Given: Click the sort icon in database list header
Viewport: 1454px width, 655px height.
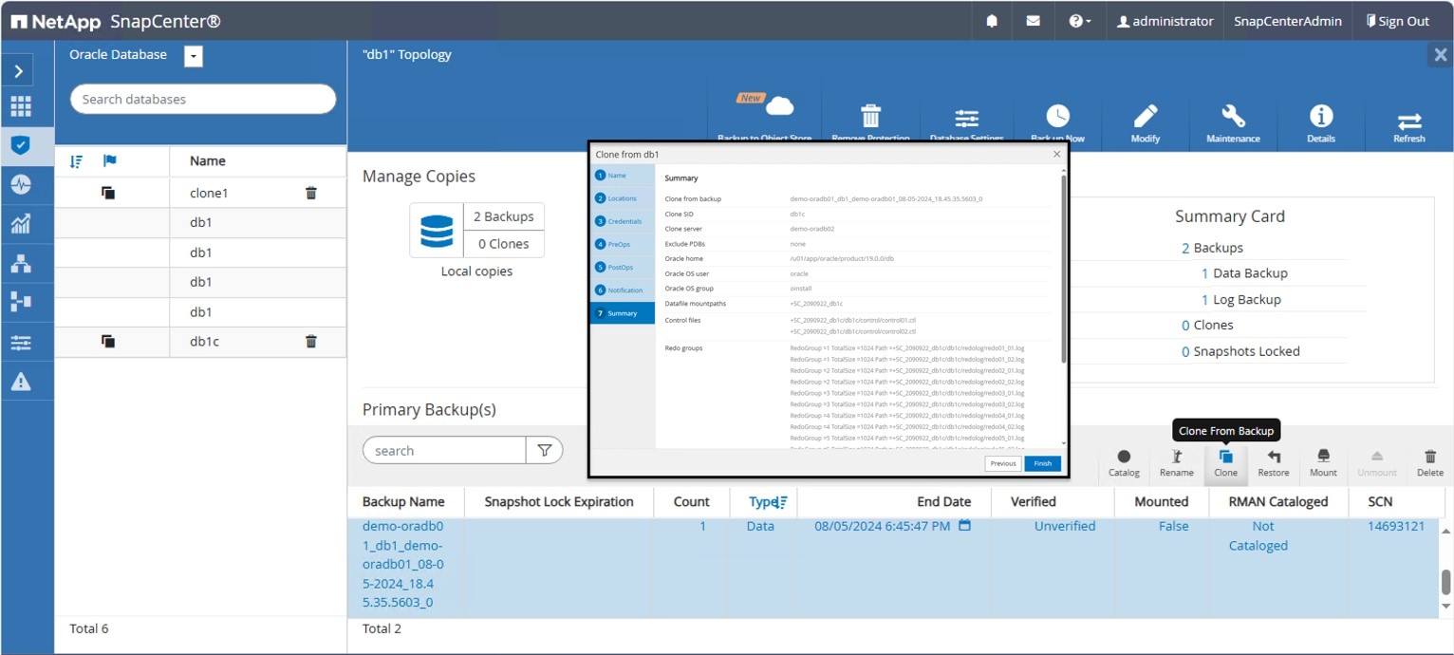Looking at the screenshot, I should tap(77, 160).
